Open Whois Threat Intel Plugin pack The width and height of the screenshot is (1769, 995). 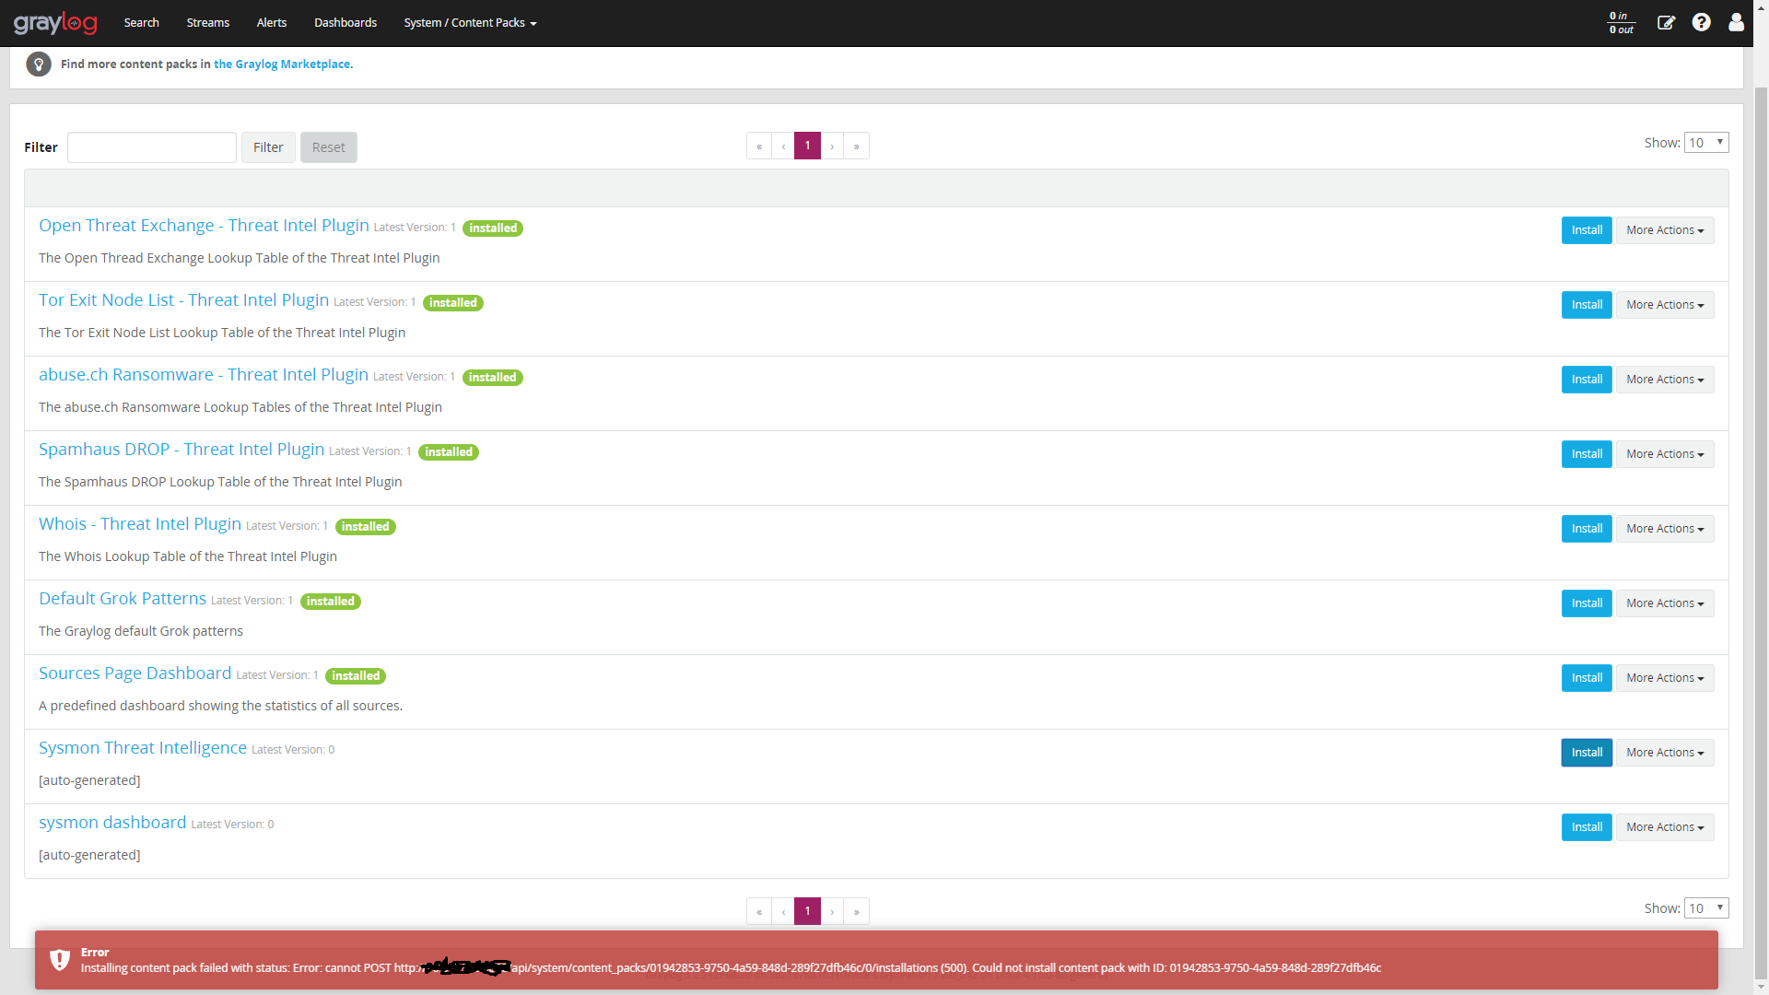tap(140, 524)
